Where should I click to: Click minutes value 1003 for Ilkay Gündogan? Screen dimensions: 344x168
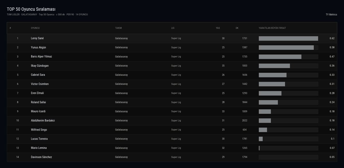pyautogui.click(x=245, y=66)
